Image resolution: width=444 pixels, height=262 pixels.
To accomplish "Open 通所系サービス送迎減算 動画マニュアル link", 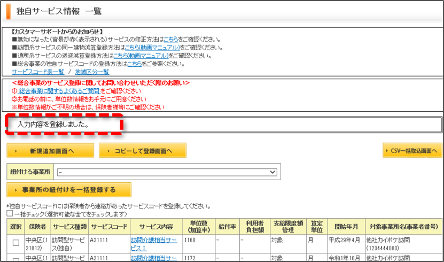I will click(x=141, y=56).
